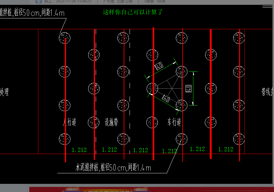The width and height of the screenshot is (274, 192).
Task: Click the 车行道 lane label
Action: (x=174, y=122)
